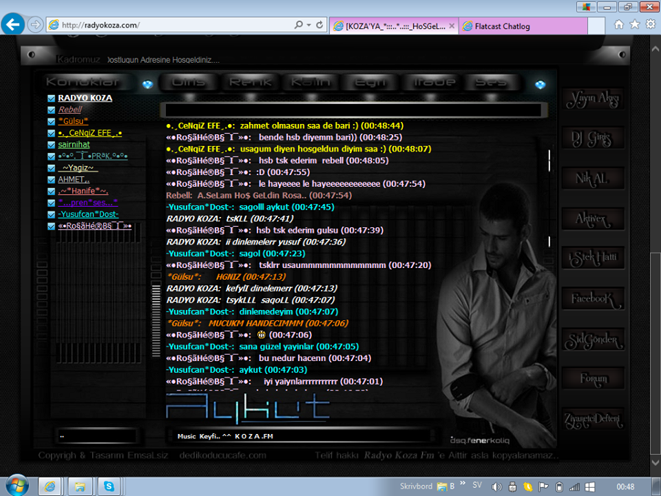Click the Safely Remove Hardware tray icon
This screenshot has width=661, height=496.
click(512, 487)
